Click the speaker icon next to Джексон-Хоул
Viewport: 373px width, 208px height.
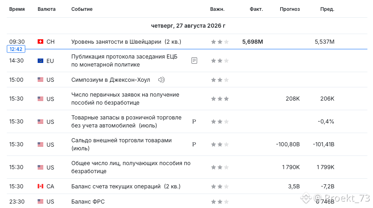click(x=161, y=80)
